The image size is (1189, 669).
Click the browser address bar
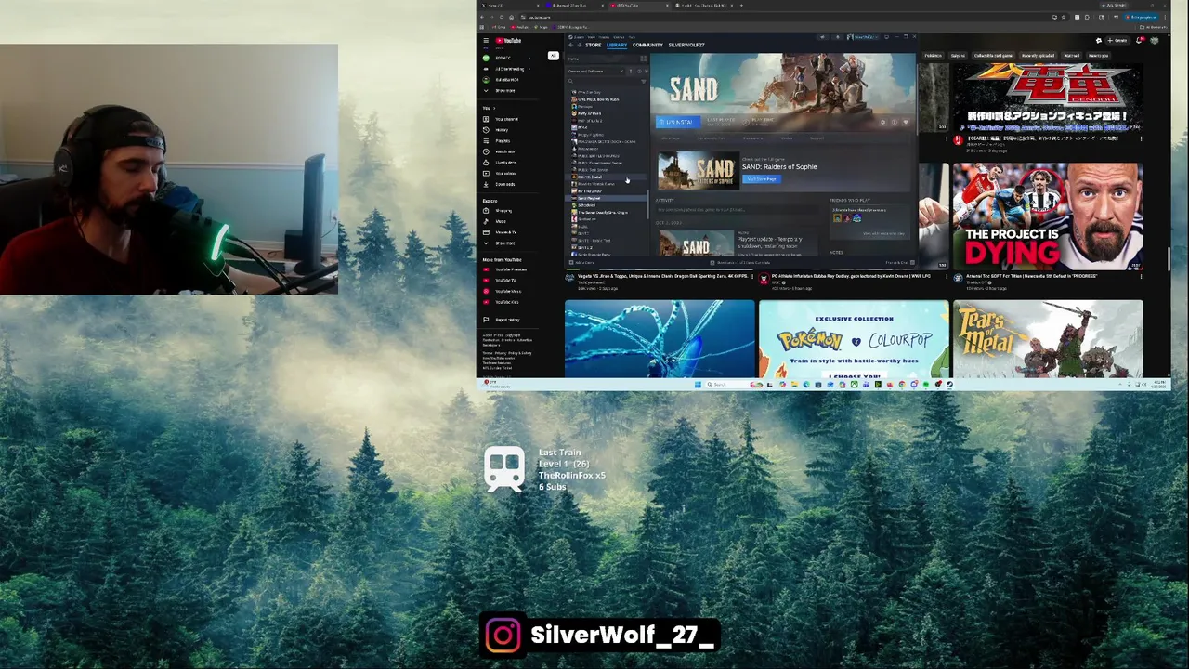coord(780,17)
